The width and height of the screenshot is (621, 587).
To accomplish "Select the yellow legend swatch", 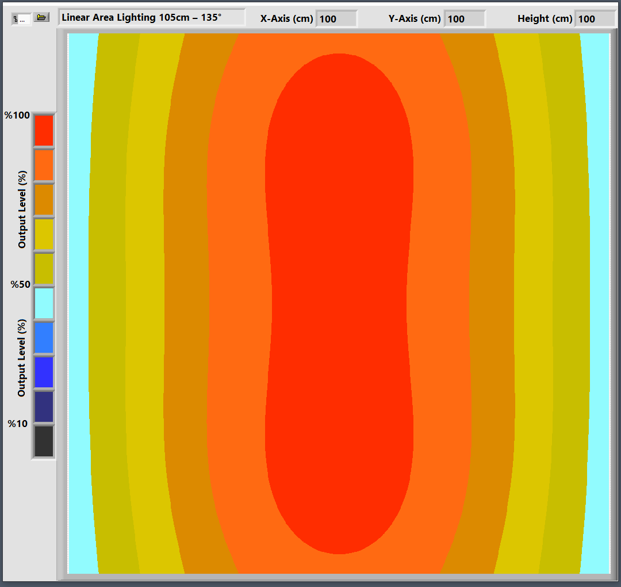I will [44, 234].
